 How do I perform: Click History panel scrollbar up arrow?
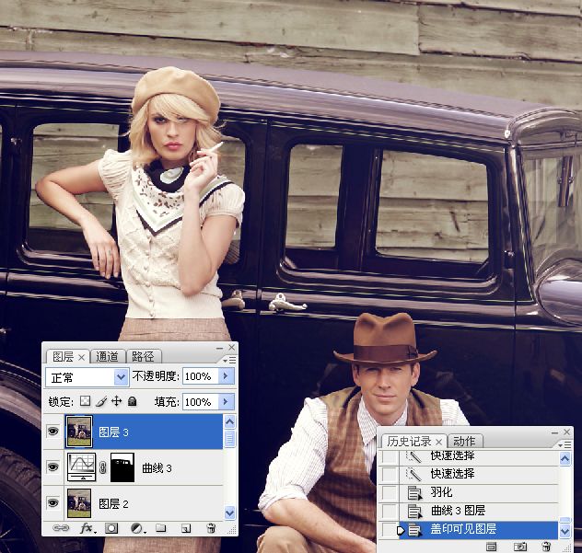[x=565, y=459]
